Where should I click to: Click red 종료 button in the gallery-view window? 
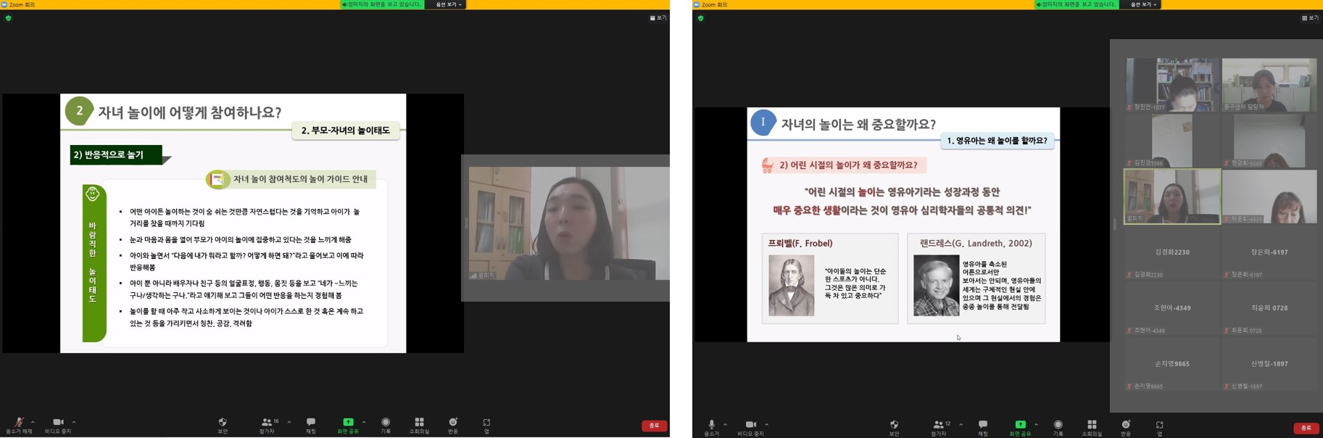[x=1306, y=428]
